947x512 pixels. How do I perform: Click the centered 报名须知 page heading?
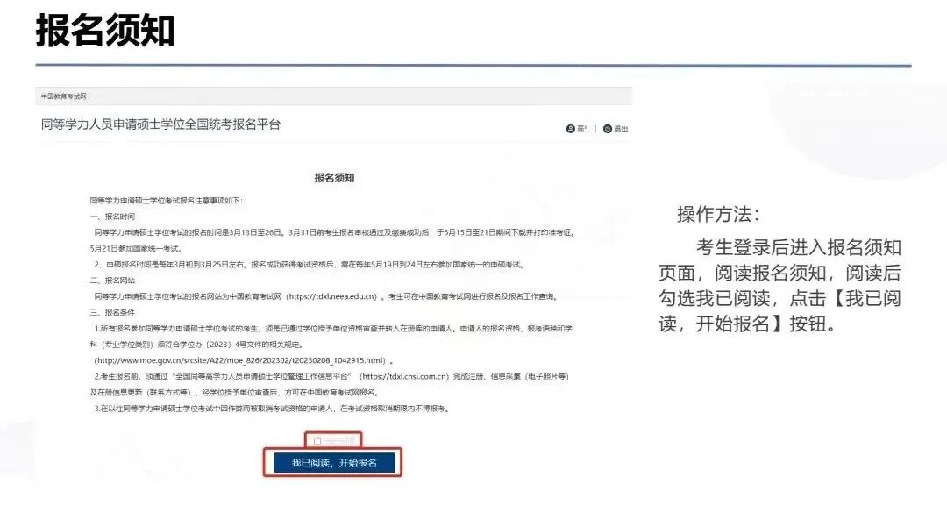pyautogui.click(x=334, y=178)
